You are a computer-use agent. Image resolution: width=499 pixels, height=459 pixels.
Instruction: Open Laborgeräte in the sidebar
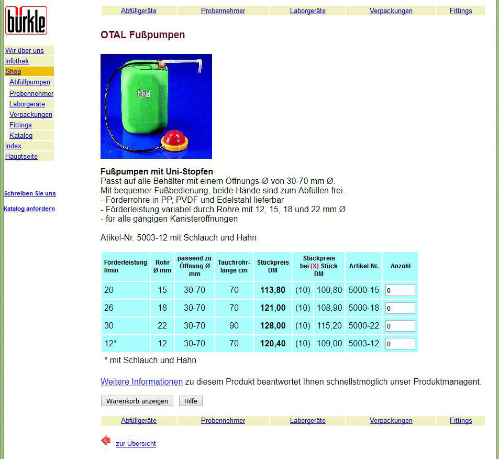click(27, 104)
